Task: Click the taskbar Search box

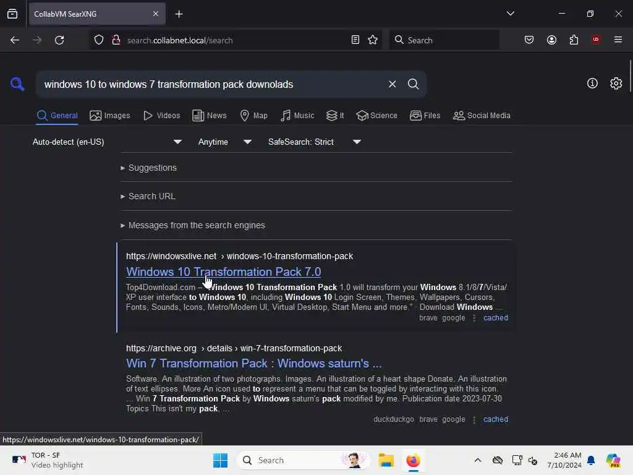Action: click(304, 460)
